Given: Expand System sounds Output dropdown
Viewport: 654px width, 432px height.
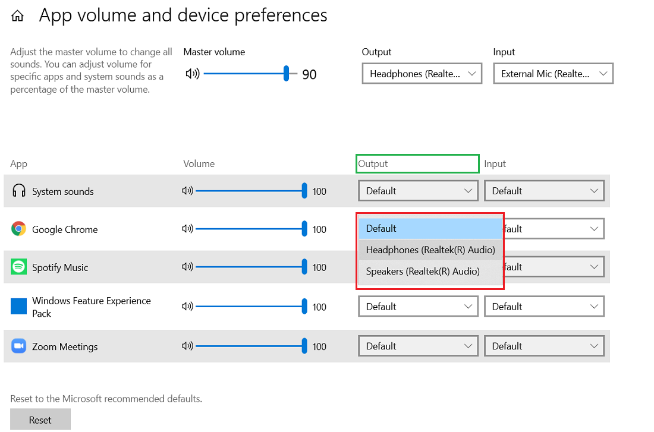Looking at the screenshot, I should (418, 191).
